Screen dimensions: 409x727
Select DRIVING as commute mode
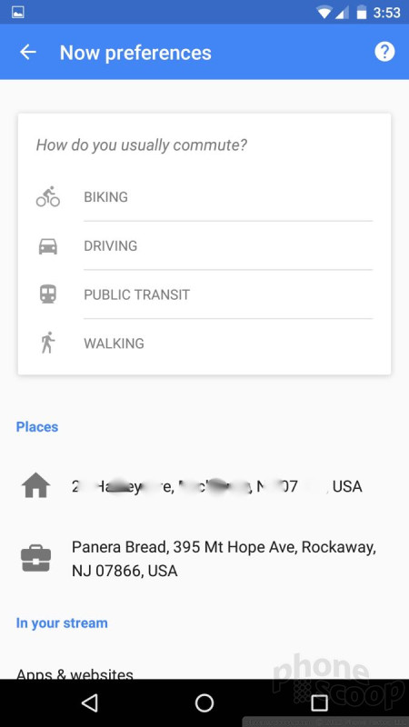(204, 245)
